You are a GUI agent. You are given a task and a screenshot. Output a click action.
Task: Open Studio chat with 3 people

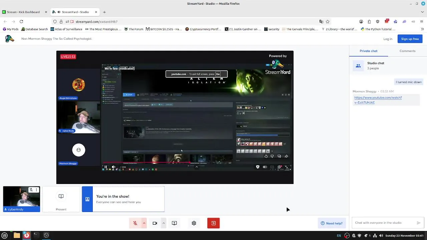coord(388,66)
